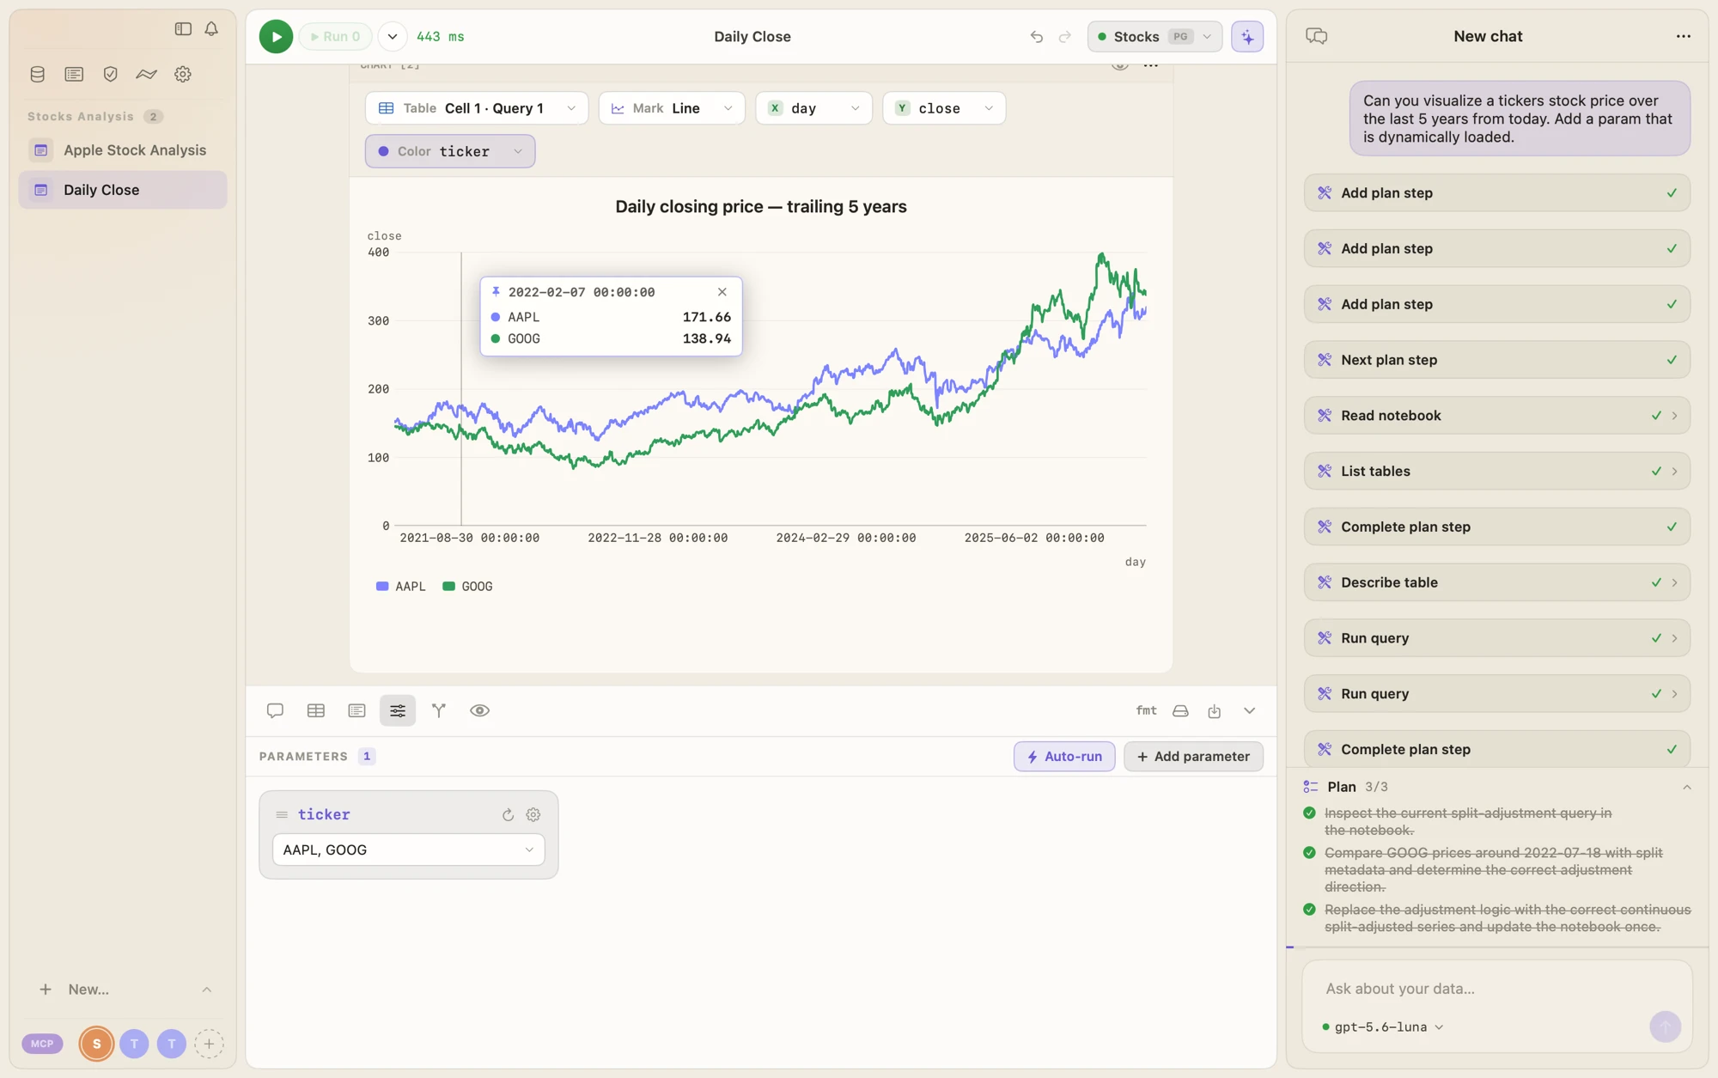The height and width of the screenshot is (1078, 1718).
Task: Switch to the text view tab
Action: [x=356, y=710]
